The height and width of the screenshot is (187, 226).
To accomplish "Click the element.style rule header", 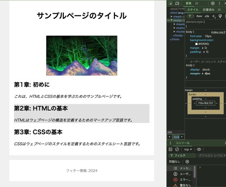I will 195,22.
